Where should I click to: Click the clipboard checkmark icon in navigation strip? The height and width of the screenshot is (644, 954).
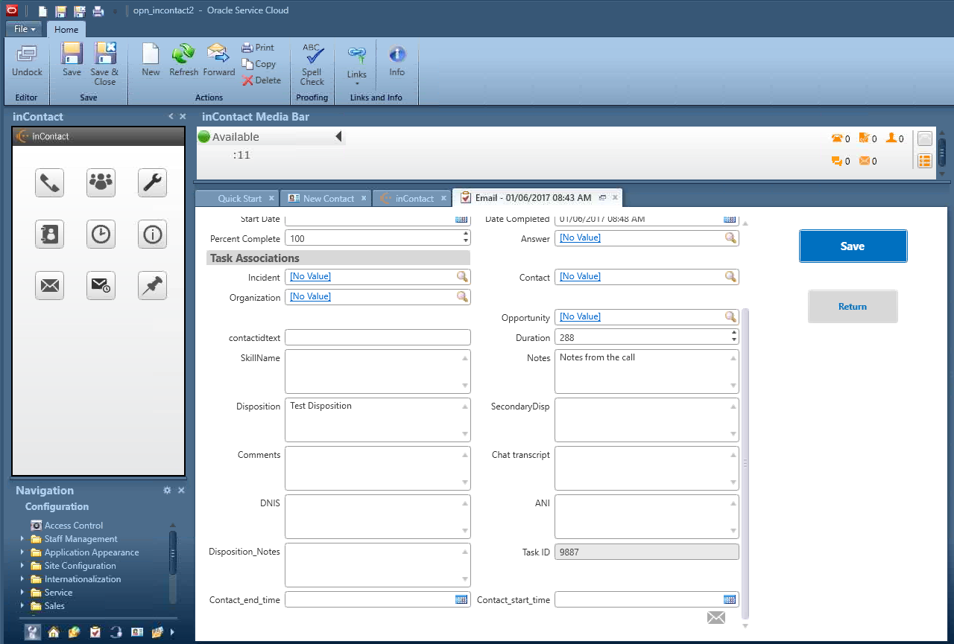95,632
